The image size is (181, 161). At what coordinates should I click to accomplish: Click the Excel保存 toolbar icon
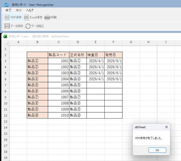(26, 17)
